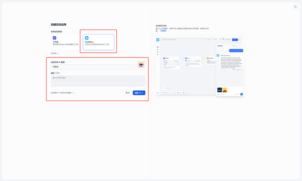This screenshot has width=302, height=181.
Task: Click the 取消 cancel button
Action: (x=128, y=93)
